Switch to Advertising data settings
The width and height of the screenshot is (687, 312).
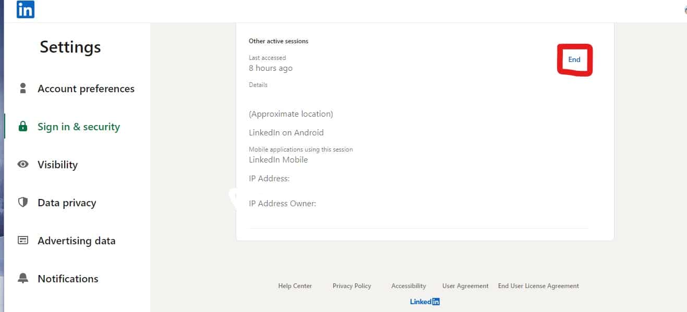[x=76, y=241]
